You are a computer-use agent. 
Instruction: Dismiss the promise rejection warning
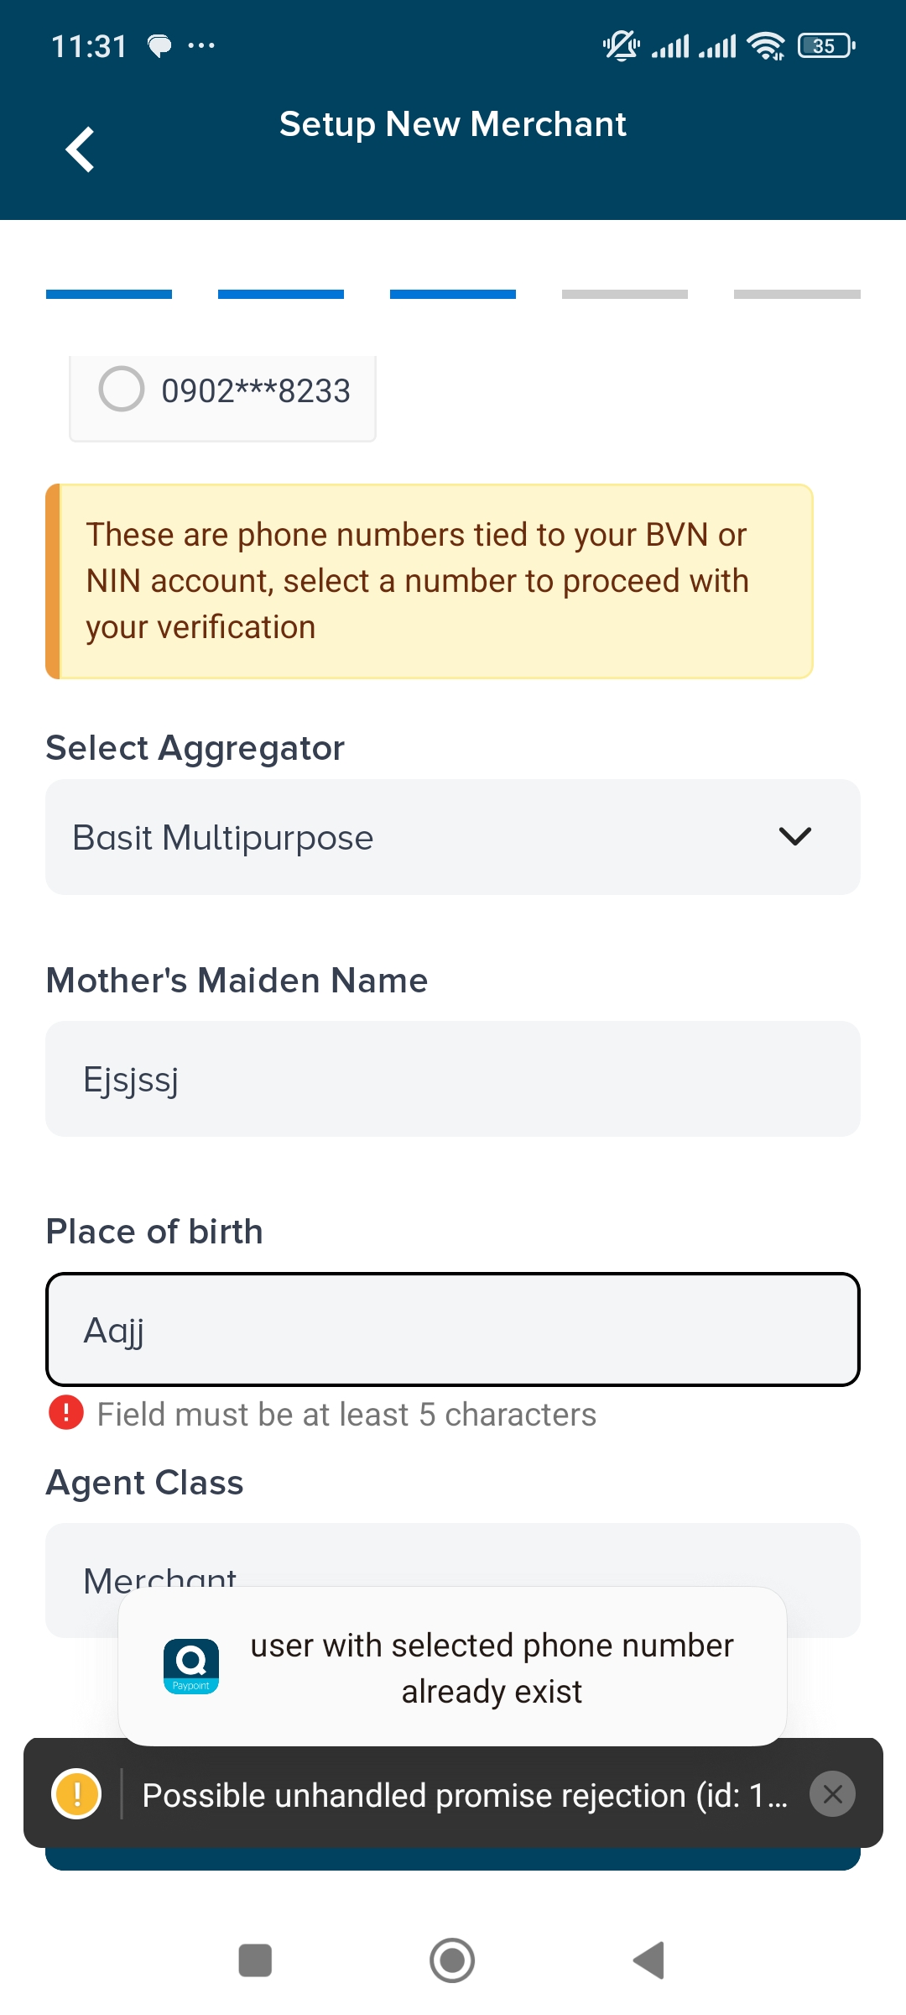[832, 1794]
